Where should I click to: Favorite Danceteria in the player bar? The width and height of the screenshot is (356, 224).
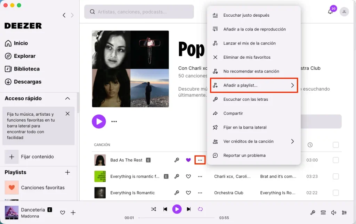coord(63,213)
